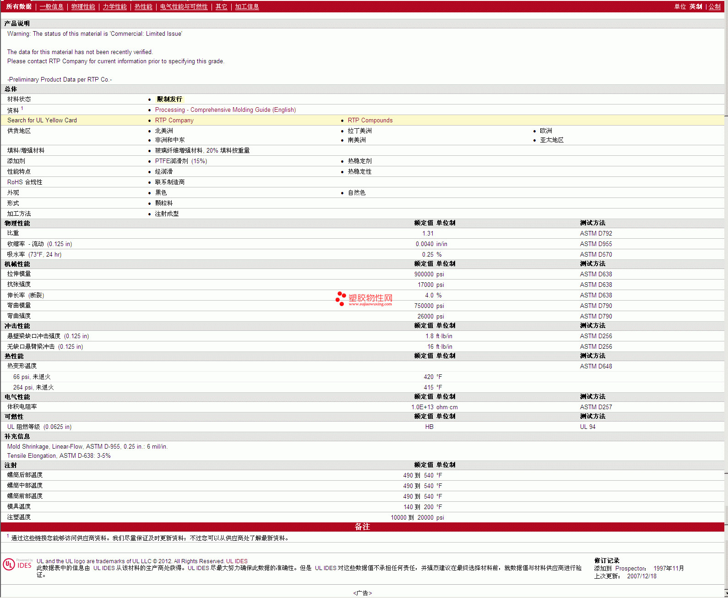Viewport: 728px width, 598px height.
Task: Click the 玻璃纤维增强材料 filler entry
Action: point(202,150)
